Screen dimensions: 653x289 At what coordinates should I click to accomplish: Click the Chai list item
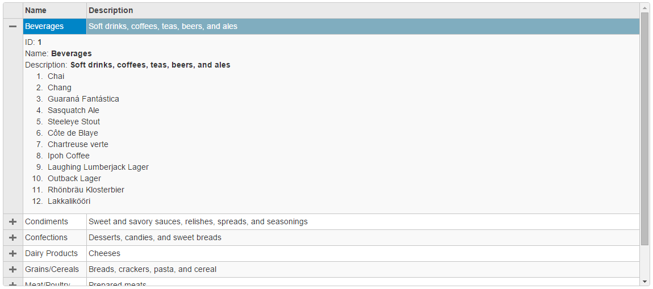point(56,76)
